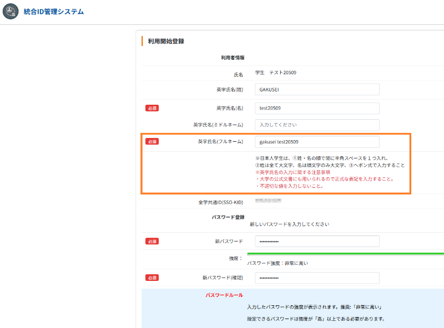Viewport: 444px width, 328px height.
Task: Click the 統合ID管理システム header title
Action: click(x=54, y=12)
